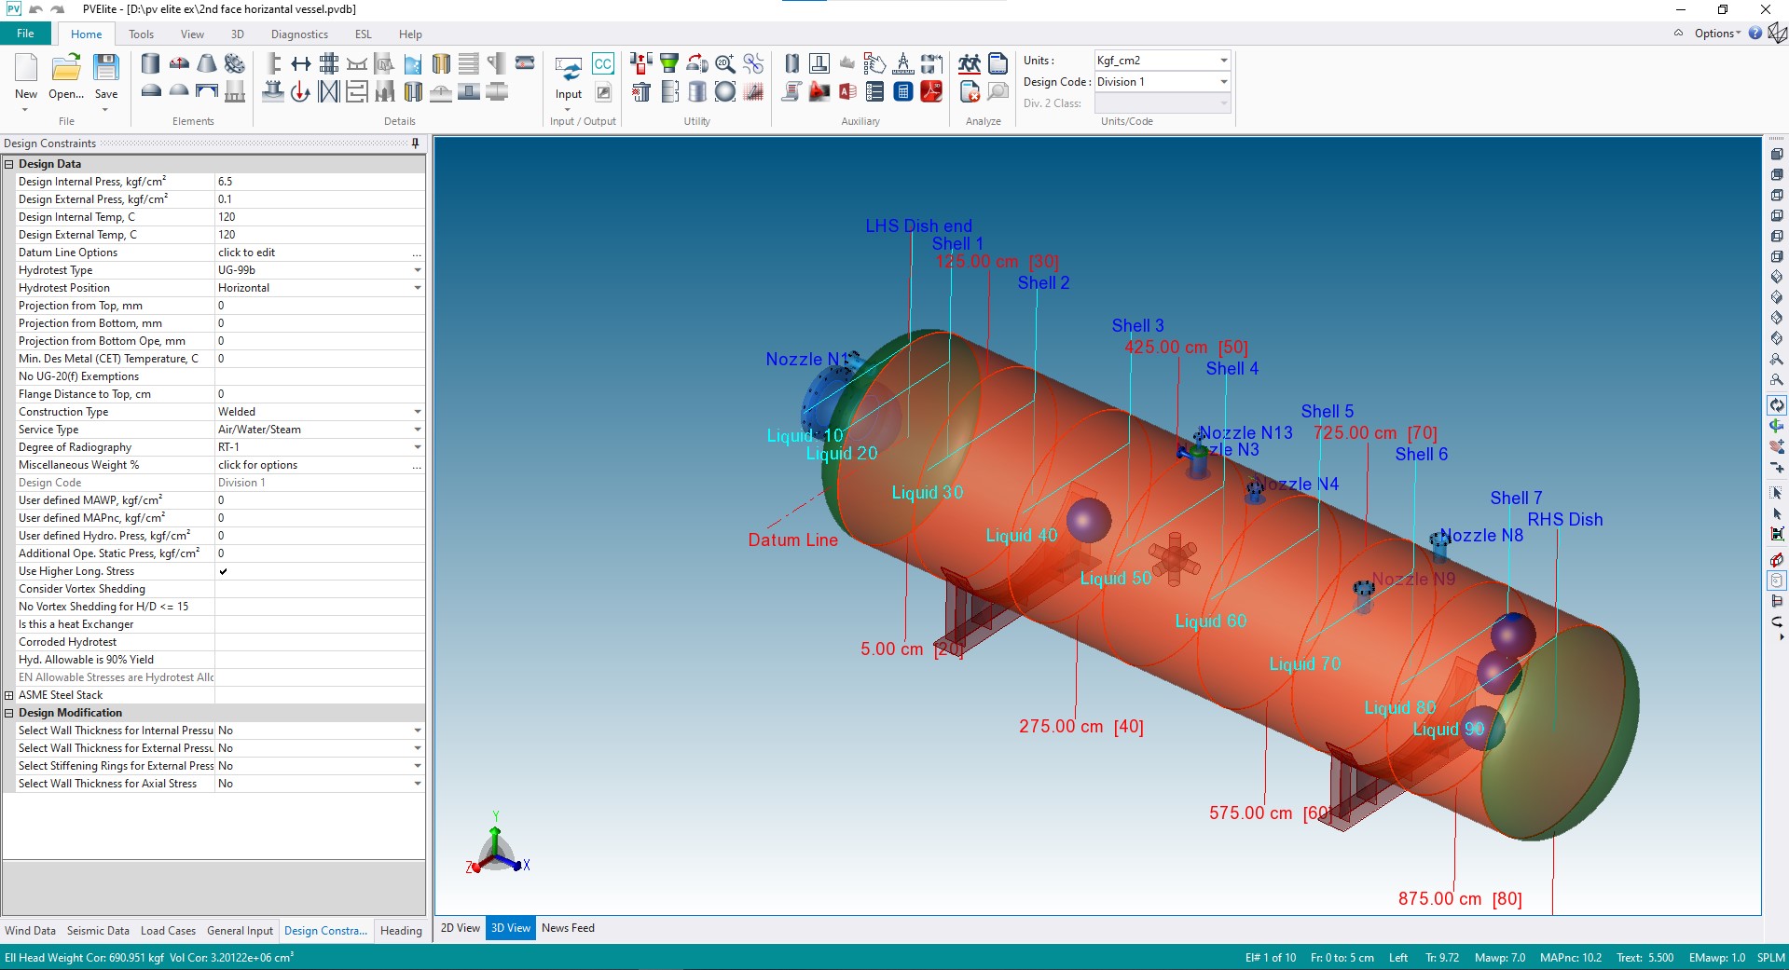Open the calculator auxiliary tool
This screenshot has width=1789, height=970.
coord(902,91)
